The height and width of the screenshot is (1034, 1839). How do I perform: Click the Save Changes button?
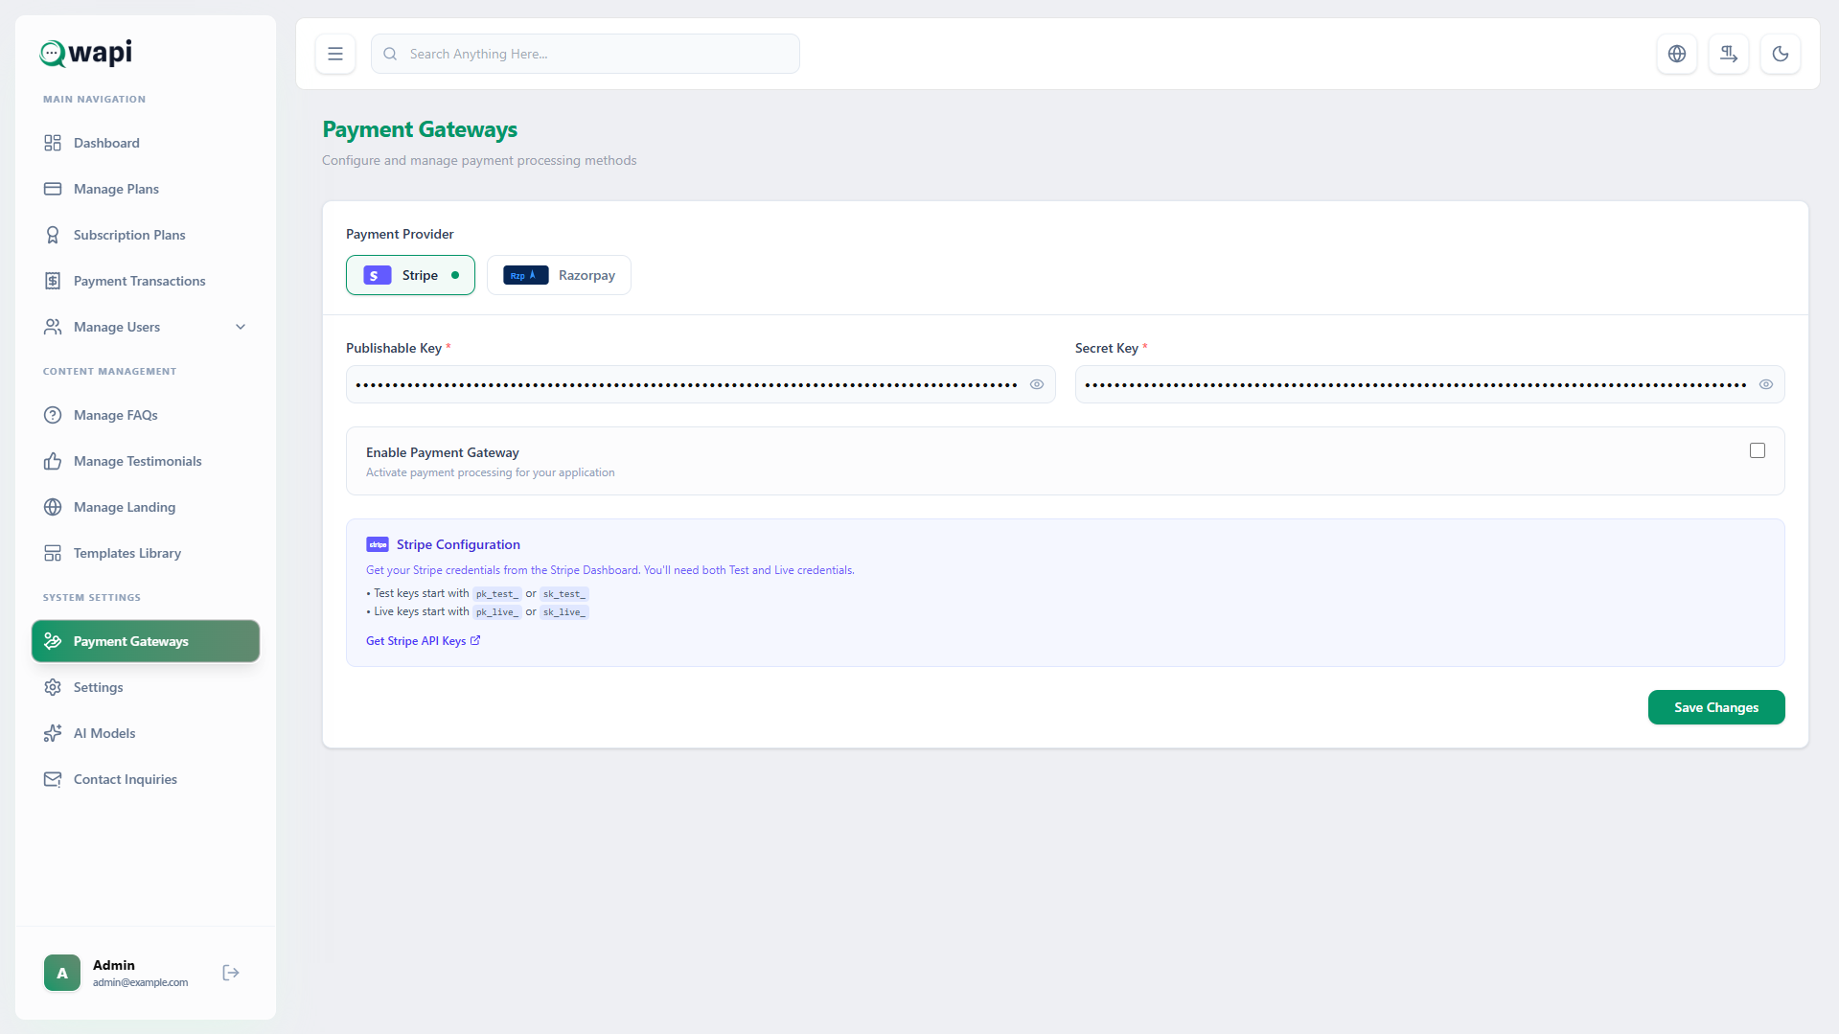pyautogui.click(x=1715, y=707)
